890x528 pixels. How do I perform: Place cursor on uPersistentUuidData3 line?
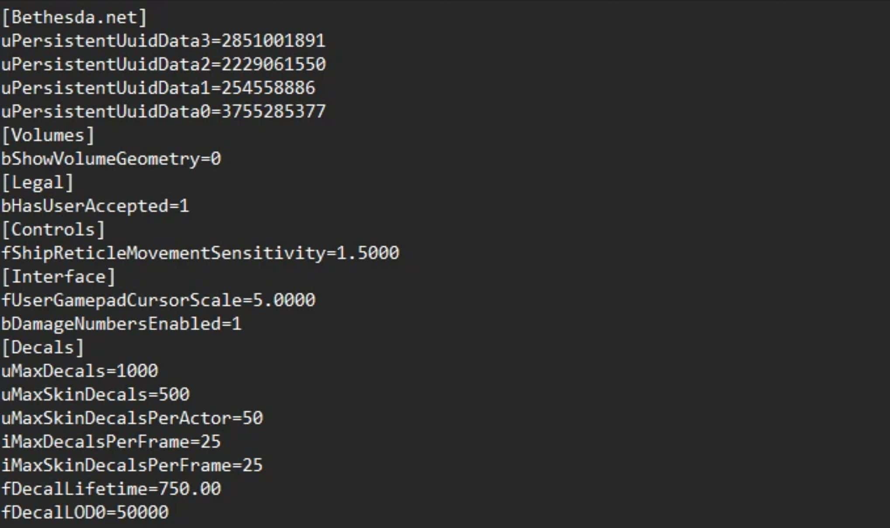(163, 41)
